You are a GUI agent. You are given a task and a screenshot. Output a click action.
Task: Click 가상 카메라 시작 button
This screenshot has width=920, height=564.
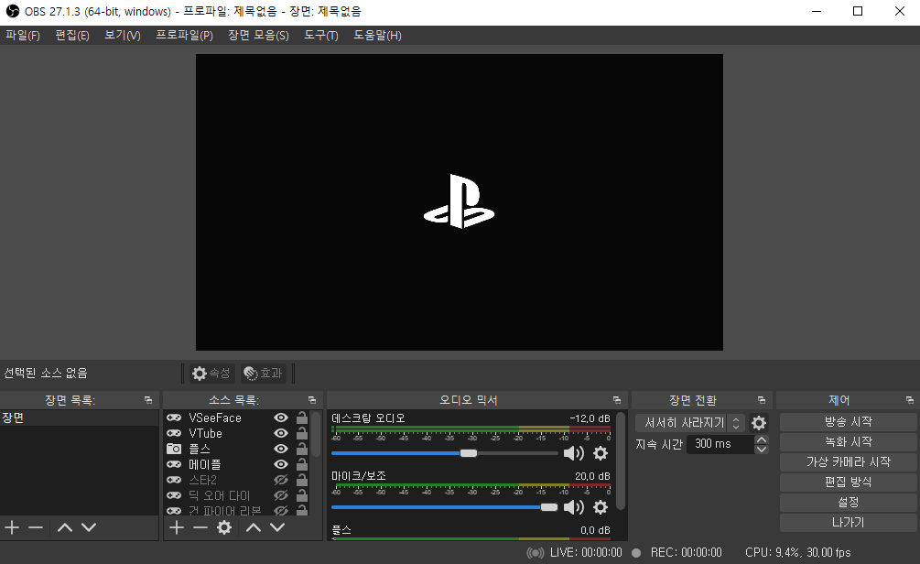[848, 461]
